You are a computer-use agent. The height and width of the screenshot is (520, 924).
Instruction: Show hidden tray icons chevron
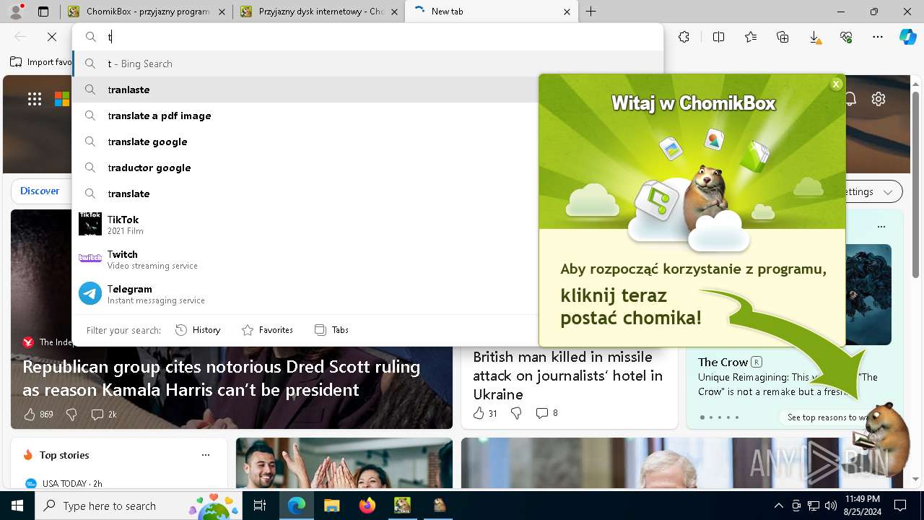click(x=779, y=506)
